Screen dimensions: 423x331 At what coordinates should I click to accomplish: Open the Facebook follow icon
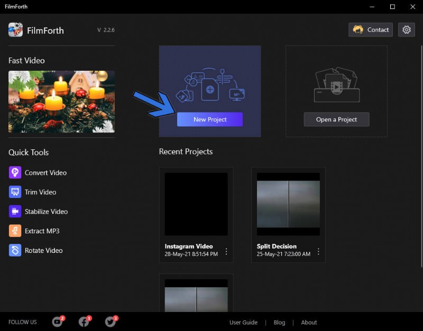(x=84, y=322)
